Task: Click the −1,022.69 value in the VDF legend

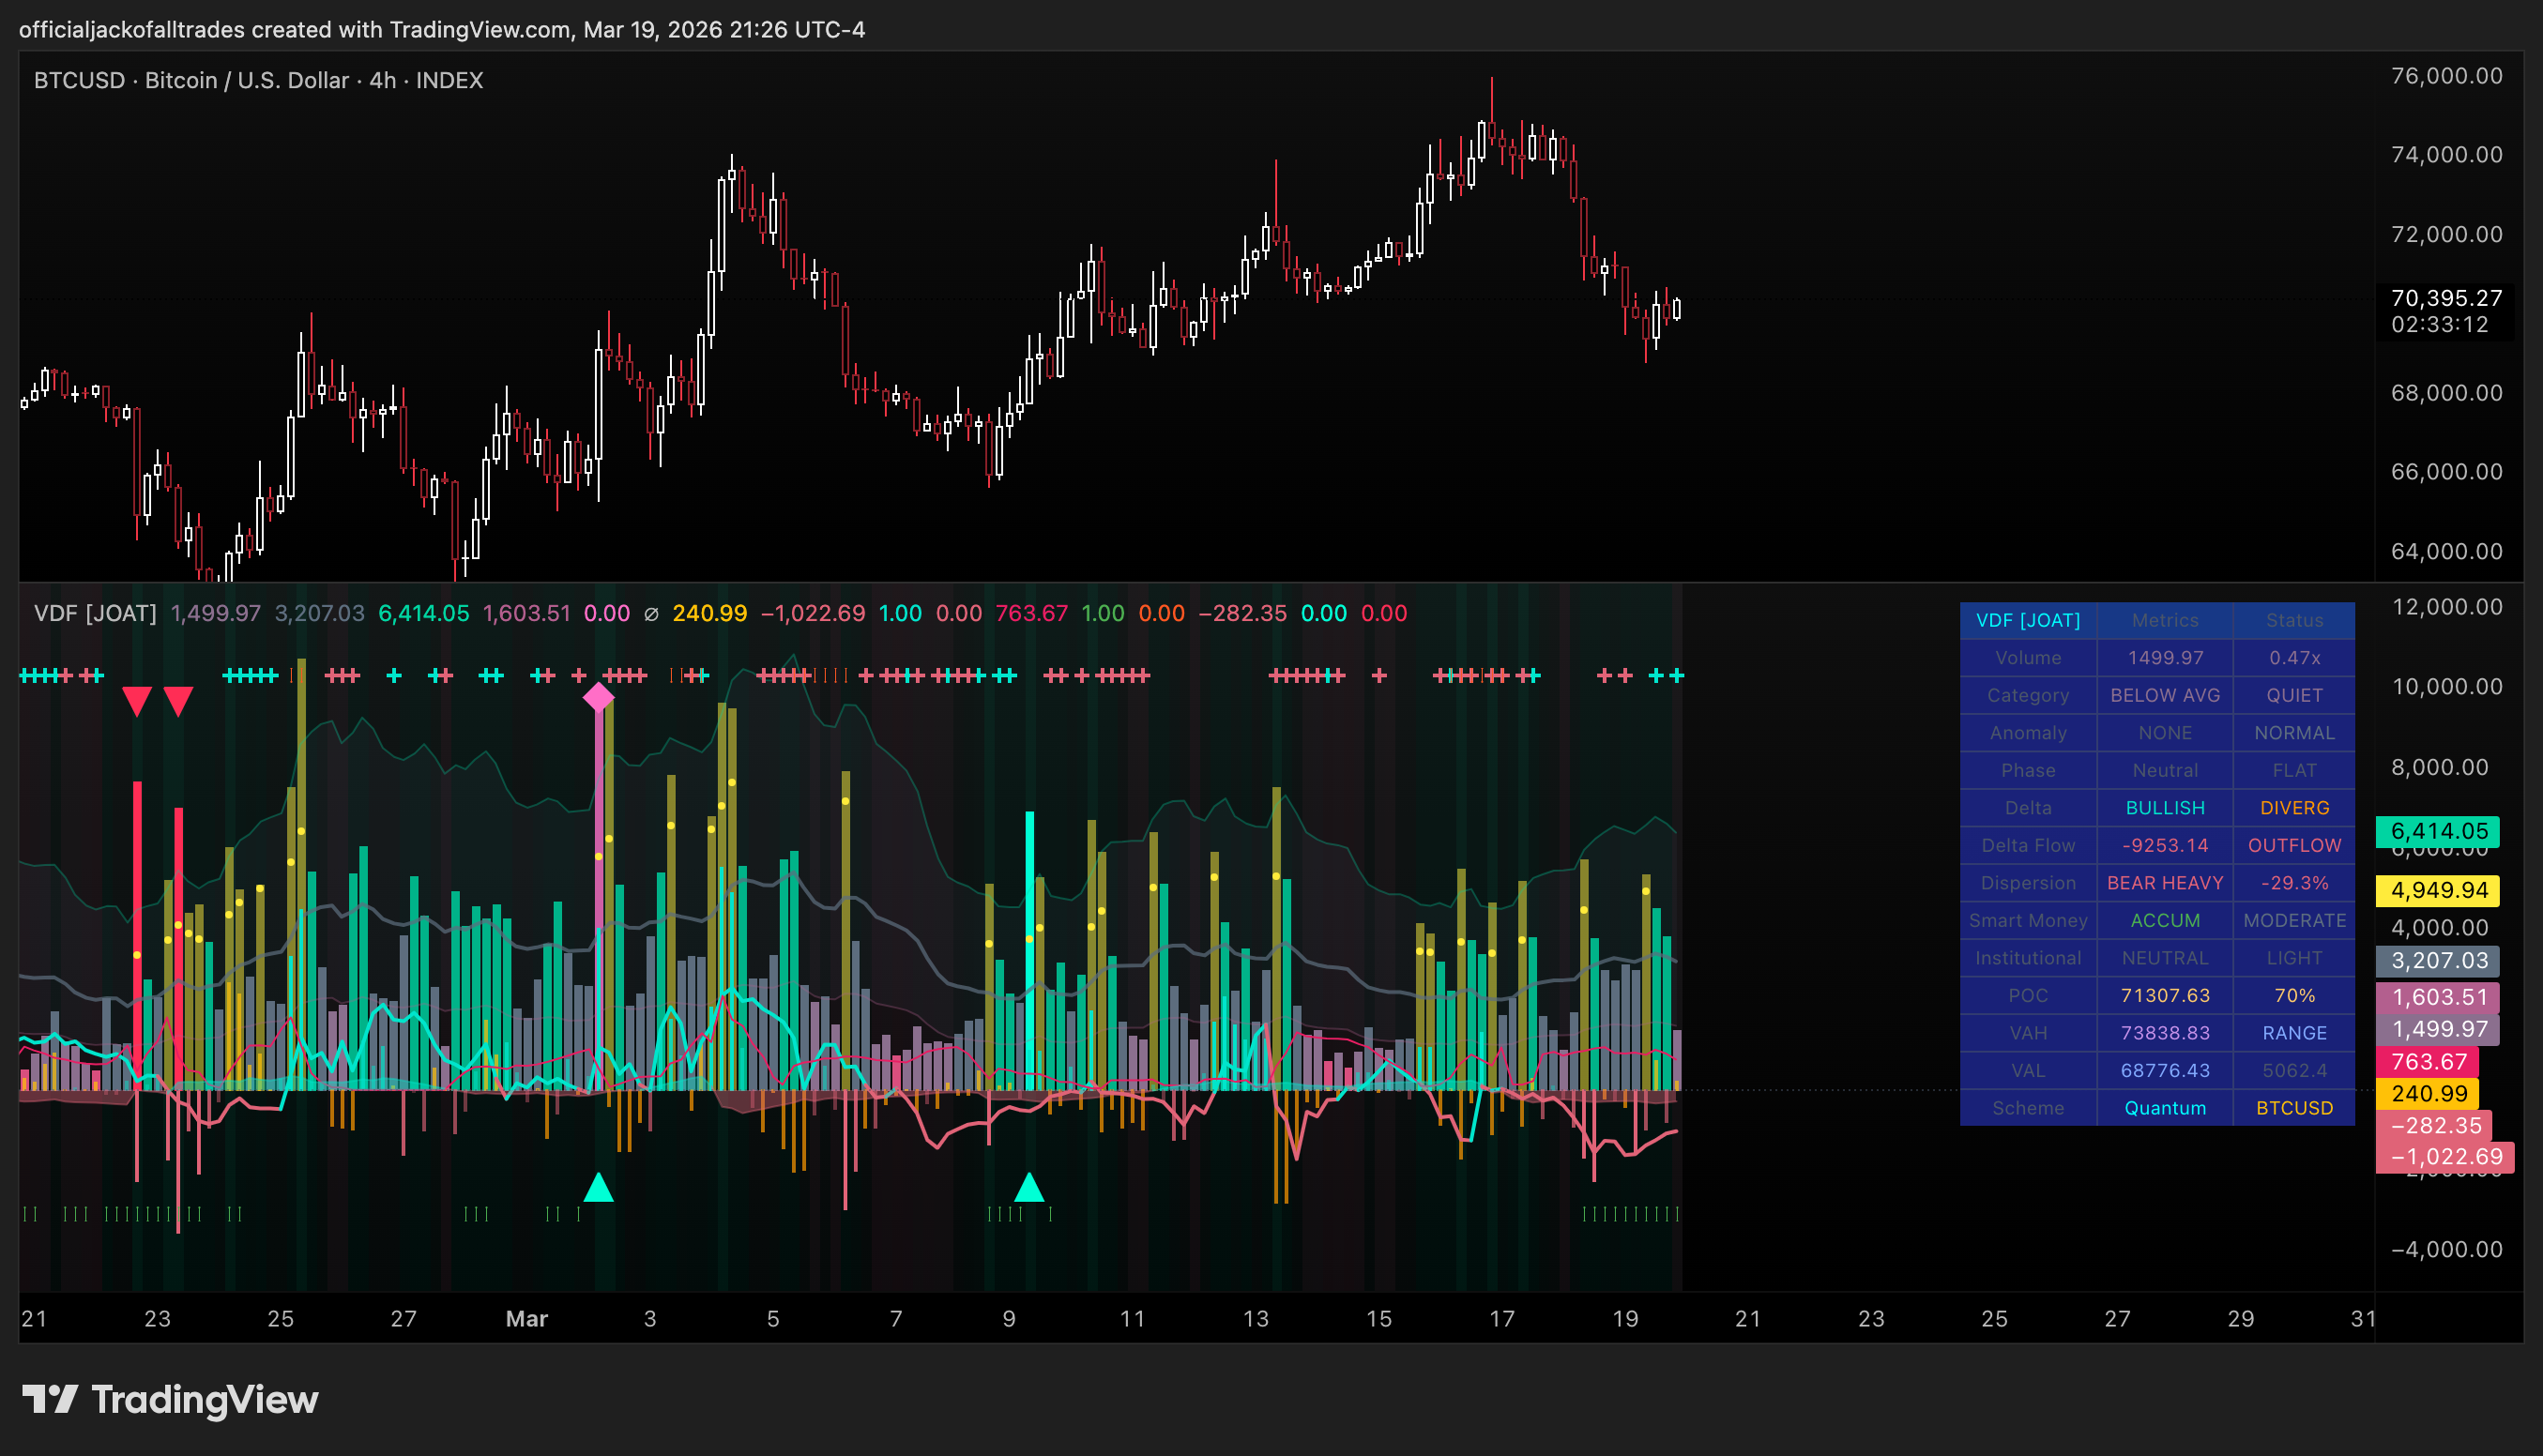Action: [x=813, y=613]
